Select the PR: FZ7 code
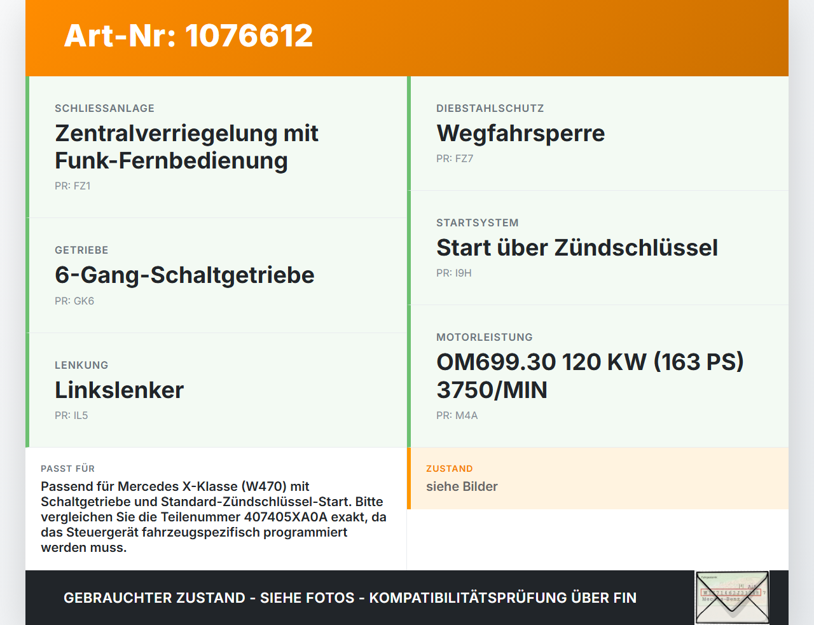Viewport: 814px width, 625px height. 455,158
